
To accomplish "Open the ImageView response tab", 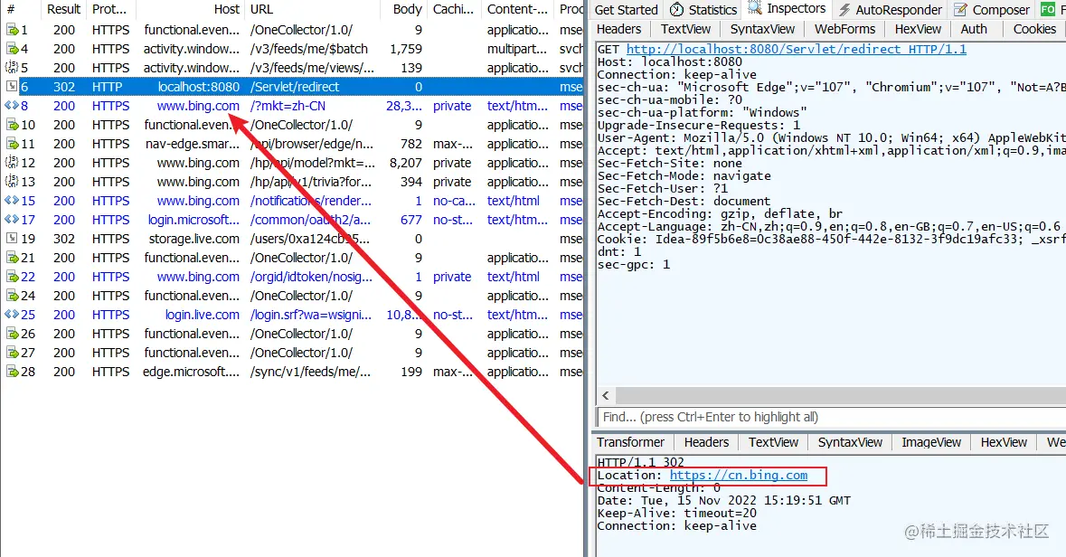I will tap(930, 442).
